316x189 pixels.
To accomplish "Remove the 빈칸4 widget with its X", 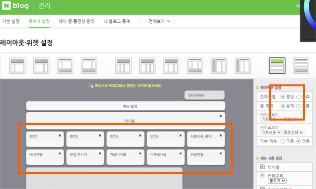I will click(180, 135).
